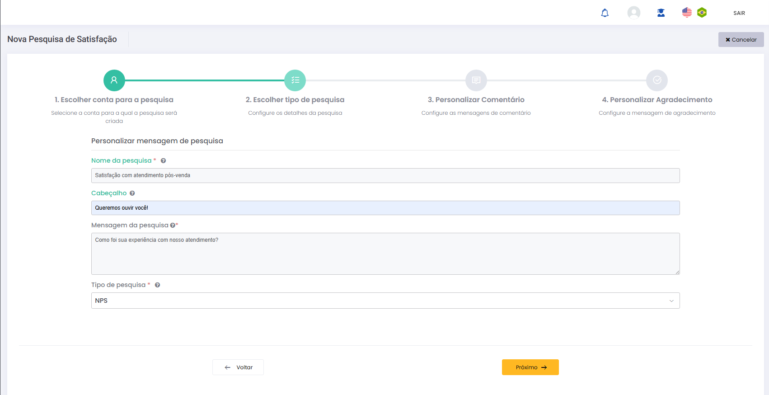Click the help icon beside Cabeçalho
The width and height of the screenshot is (769, 395).
[x=132, y=193]
